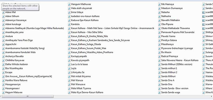Image resolution: width=213 pixels, height=100 pixels.
Task: Select the Adara Mal music file icon
Action: (x=3, y=12)
